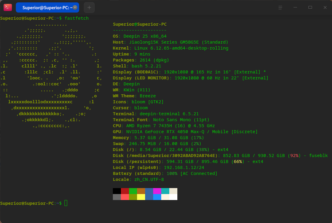
Task: Click the "Packages: 2614 (dpkg)" line
Action: pos(141,60)
